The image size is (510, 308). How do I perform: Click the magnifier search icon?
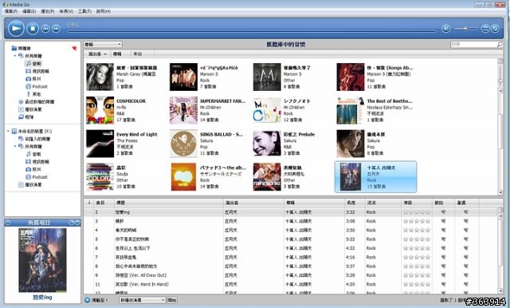[x=500, y=44]
